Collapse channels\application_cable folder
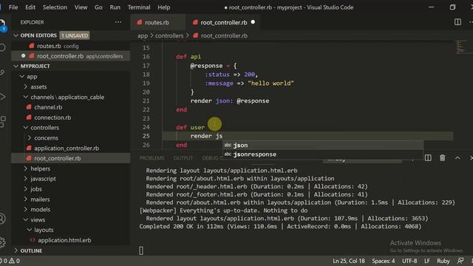Screen dimensions: 473x266 click(26, 97)
